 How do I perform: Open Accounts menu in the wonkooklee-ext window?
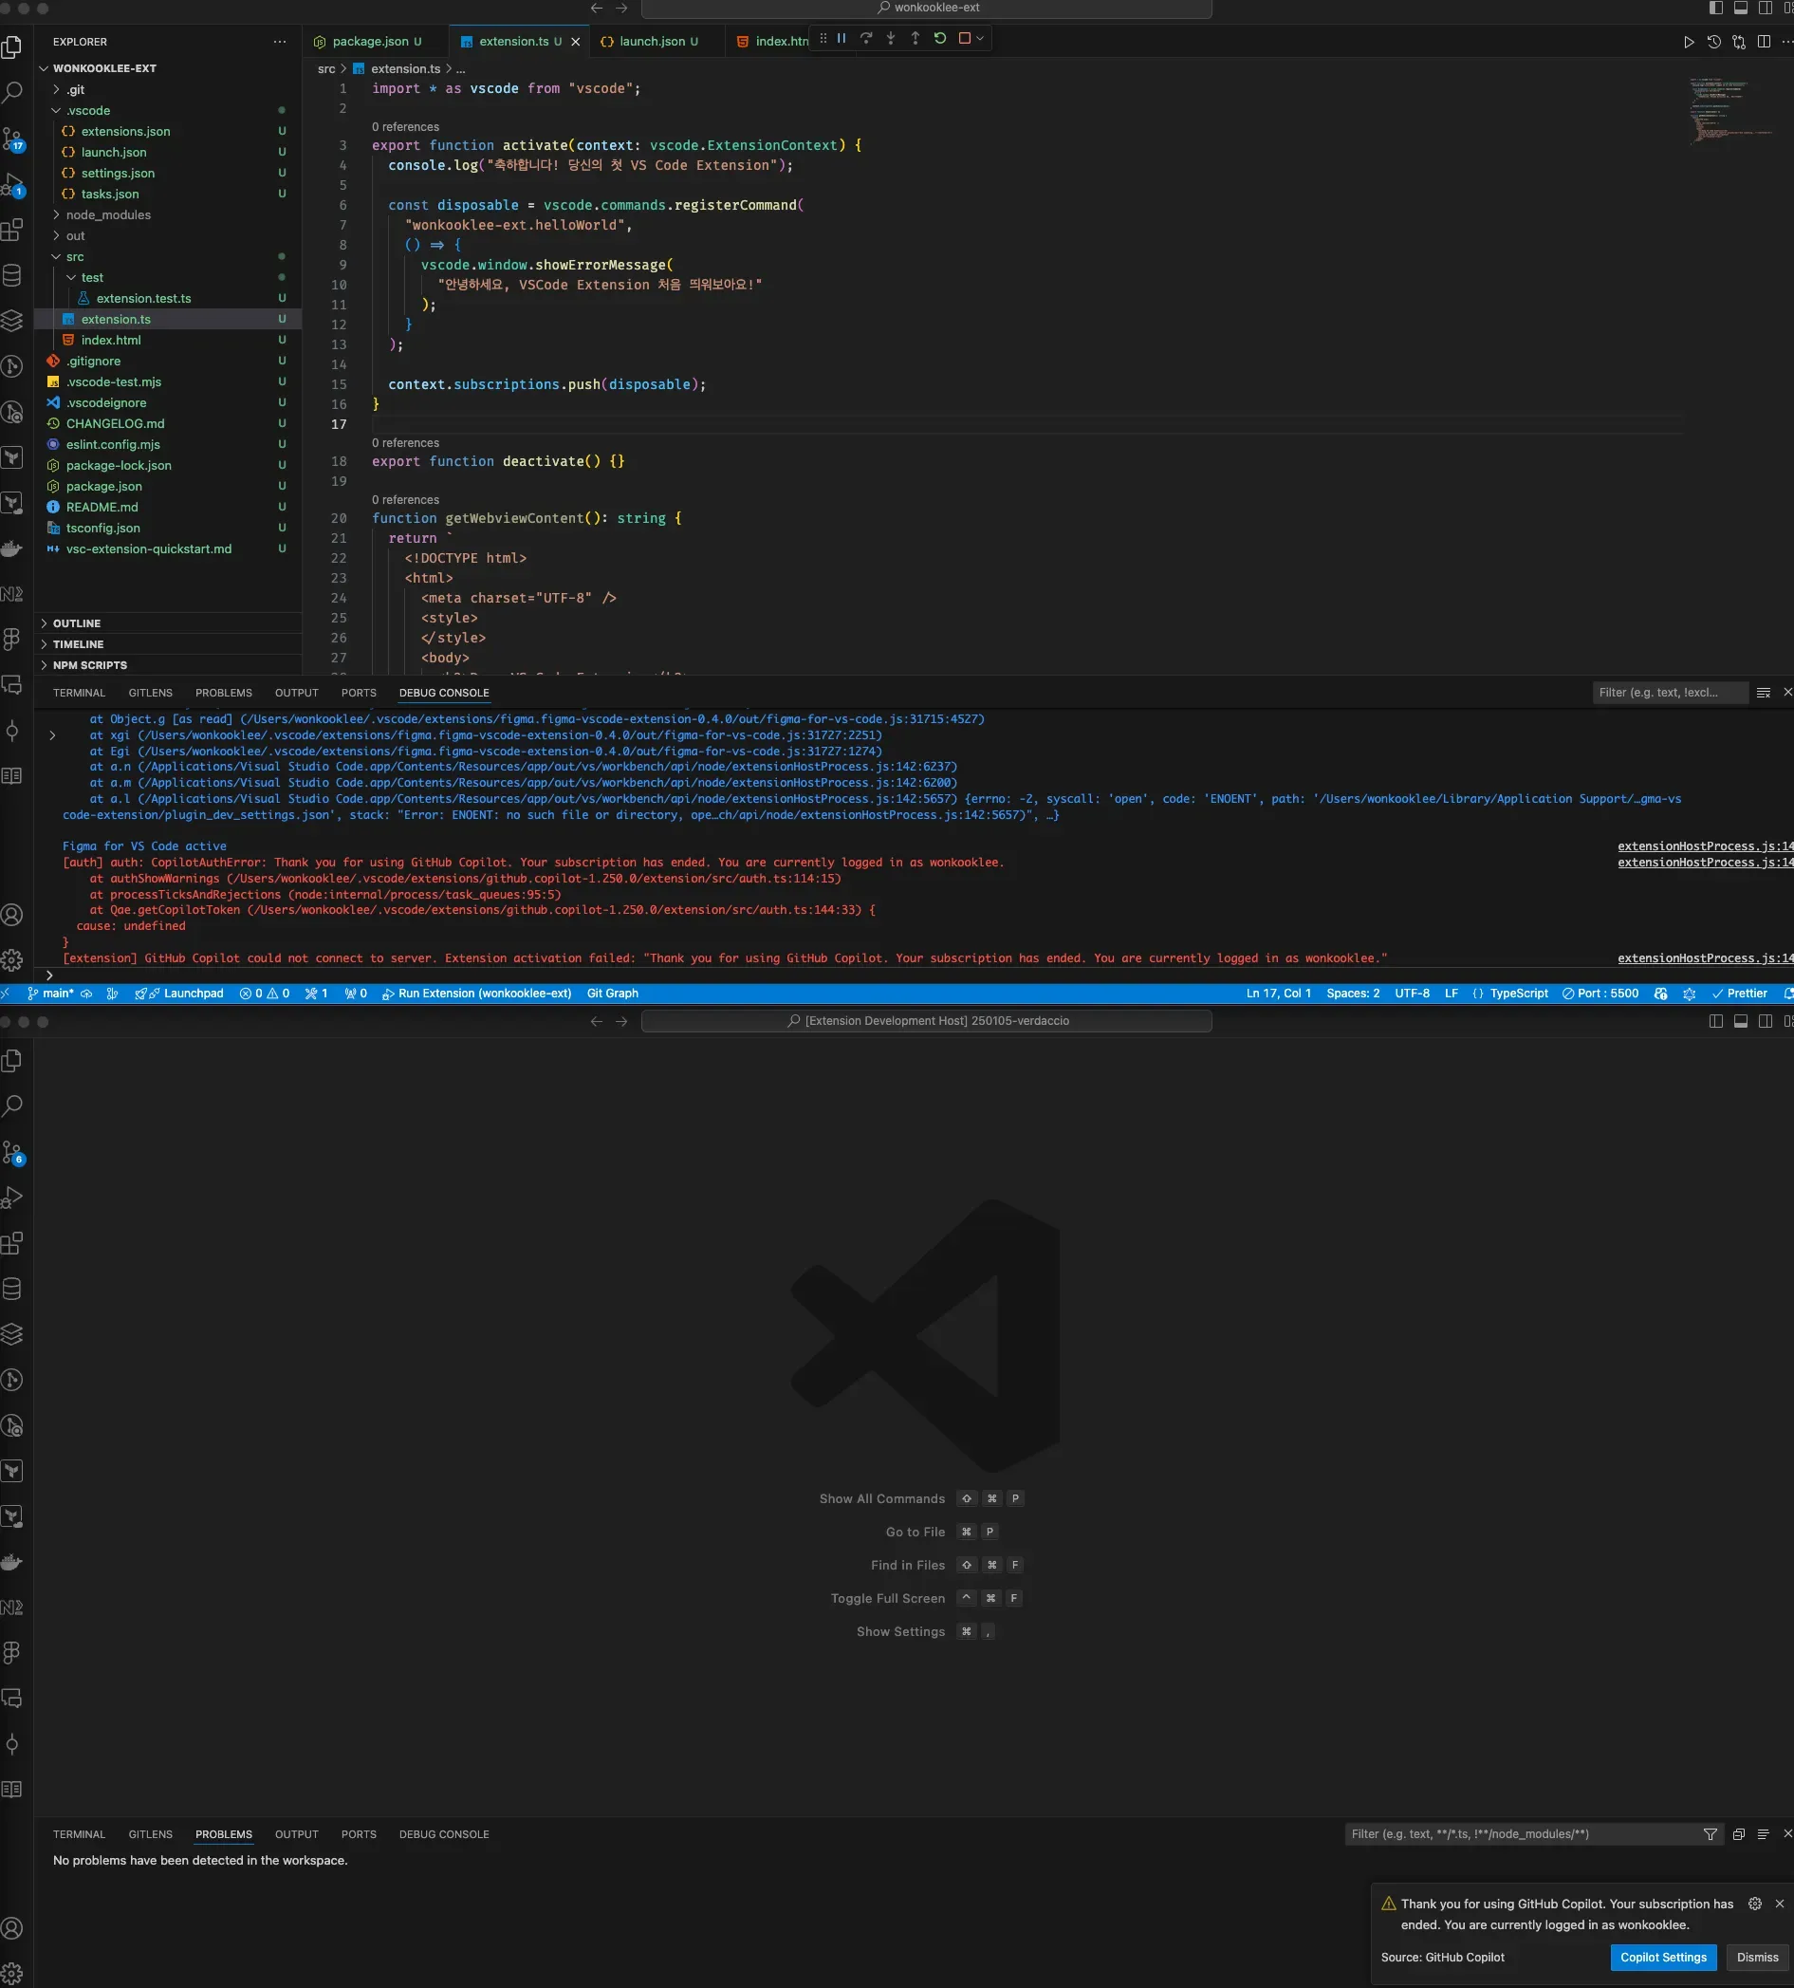pyautogui.click(x=13, y=914)
